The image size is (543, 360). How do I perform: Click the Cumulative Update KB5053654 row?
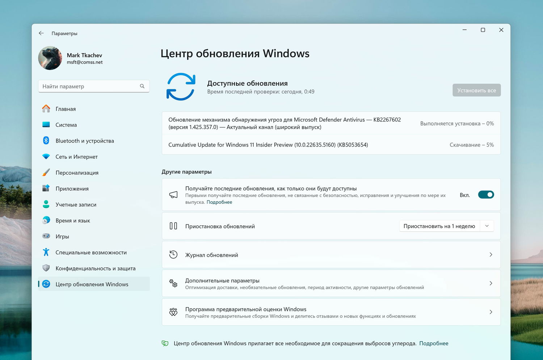(331, 144)
